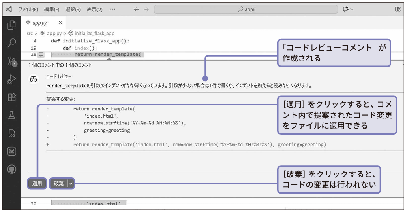Click sticky line 'def initialize_flask_app():'
The height and width of the screenshot is (213, 407).
pos(90,41)
